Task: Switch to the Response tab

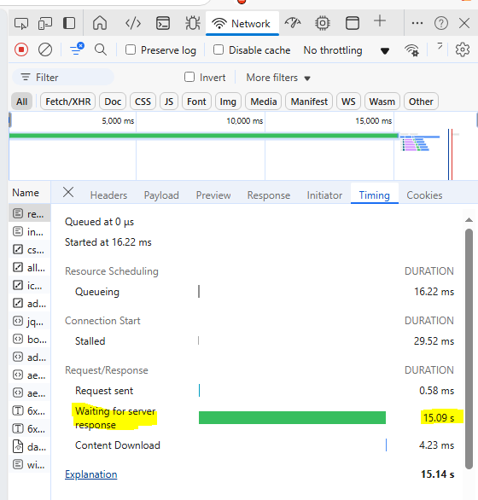Action: coord(269,195)
